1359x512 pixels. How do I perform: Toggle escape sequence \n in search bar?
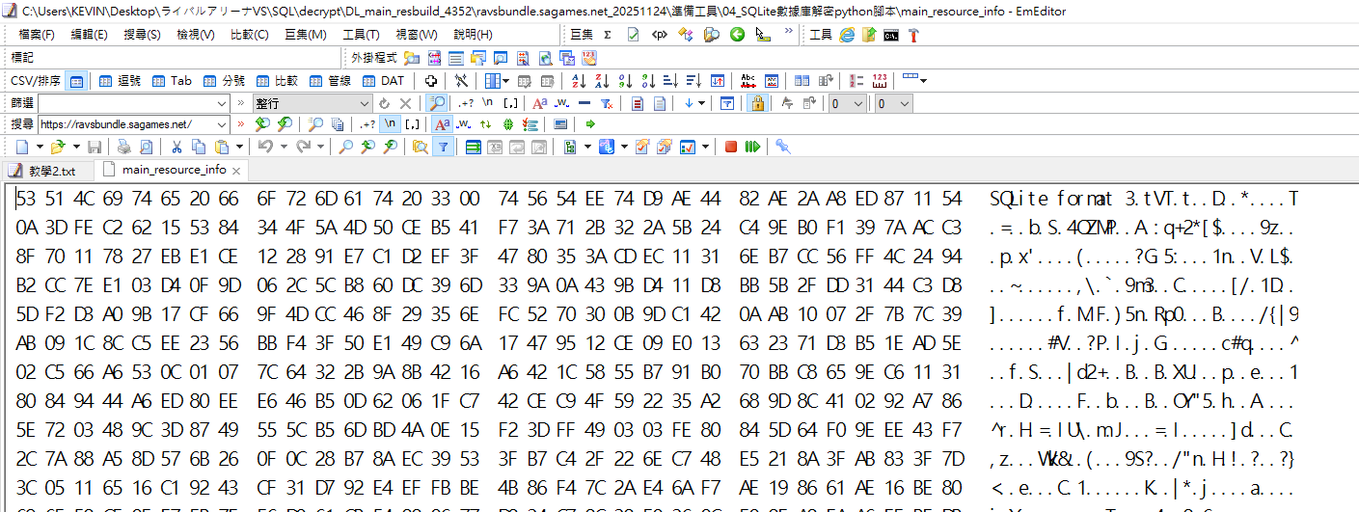click(x=391, y=124)
